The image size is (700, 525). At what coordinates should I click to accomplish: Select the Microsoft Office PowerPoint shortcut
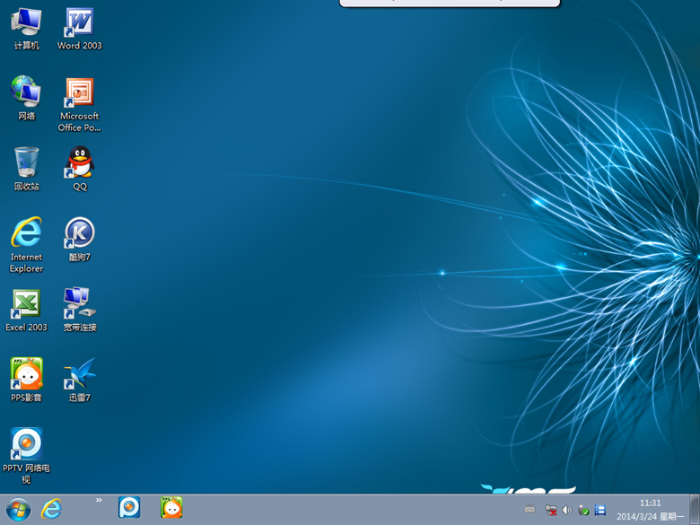click(x=79, y=93)
